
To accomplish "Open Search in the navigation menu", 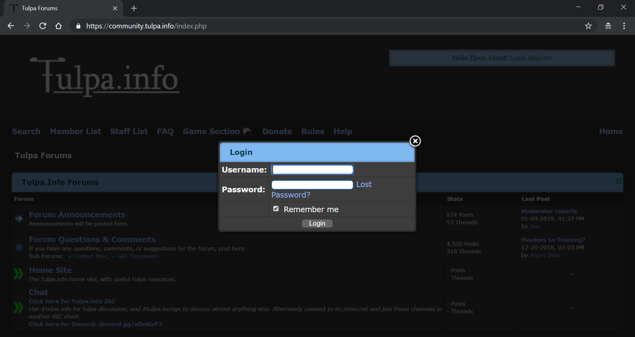I will (26, 131).
